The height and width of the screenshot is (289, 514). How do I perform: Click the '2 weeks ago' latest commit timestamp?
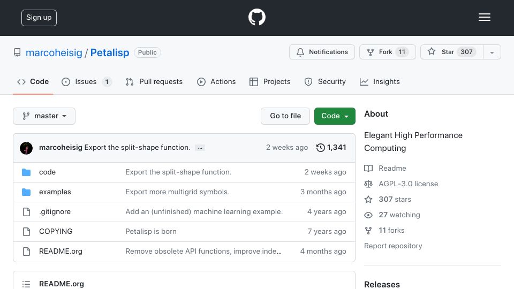[x=287, y=148]
